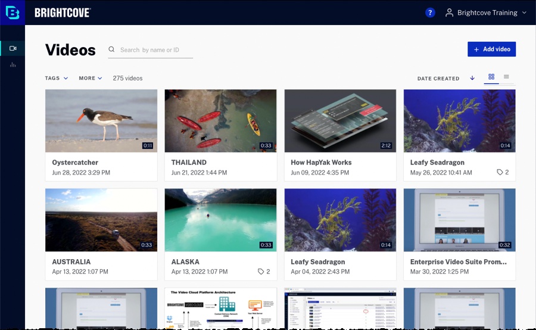The image size is (536, 330).
Task: Click the Jun 21, 2022 1:44 PM date
Action: 199,172
